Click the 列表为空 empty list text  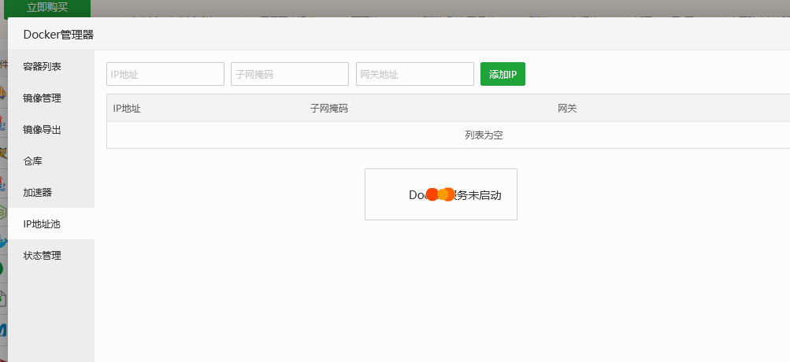coord(484,135)
